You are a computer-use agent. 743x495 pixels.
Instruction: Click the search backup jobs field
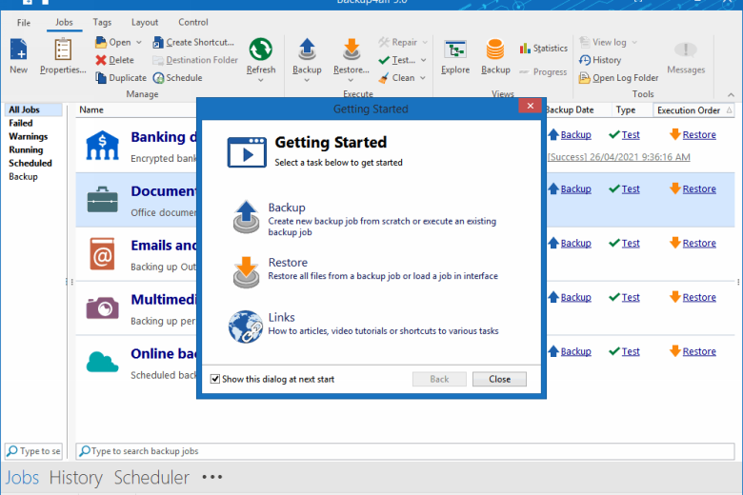405,451
